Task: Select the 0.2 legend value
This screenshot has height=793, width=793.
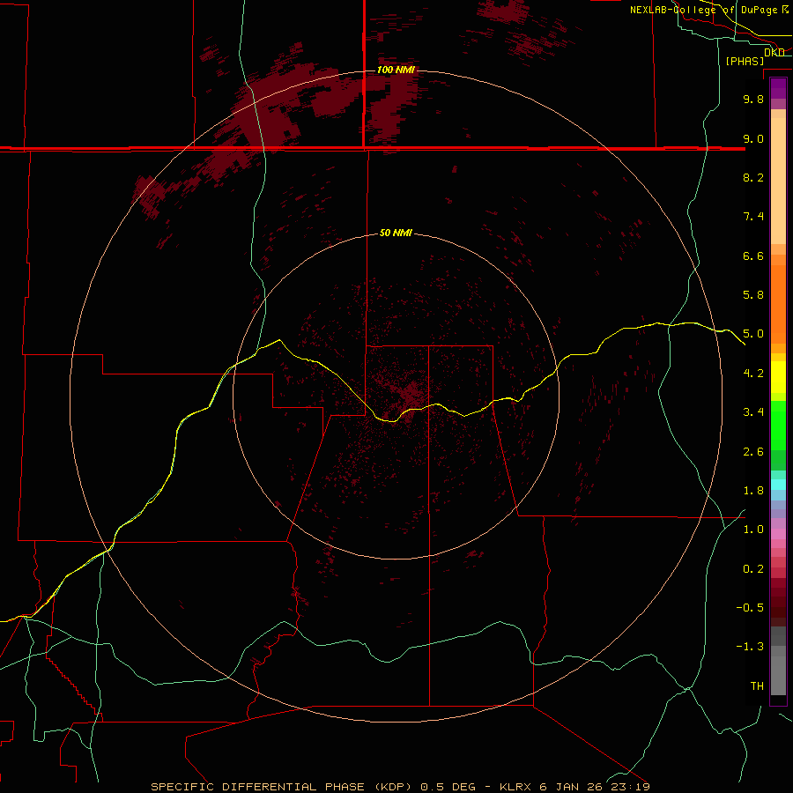Action: pyautogui.click(x=753, y=569)
